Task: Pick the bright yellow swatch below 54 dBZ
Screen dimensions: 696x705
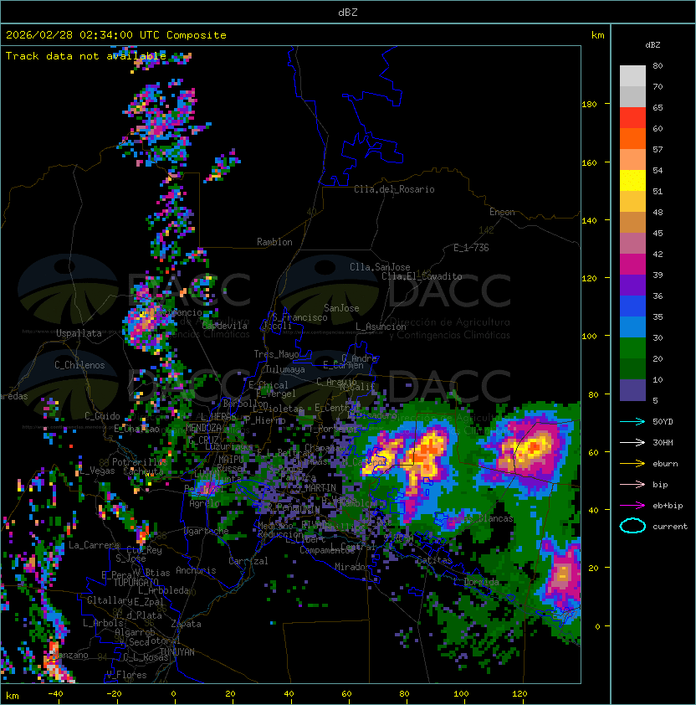Action: point(632,180)
